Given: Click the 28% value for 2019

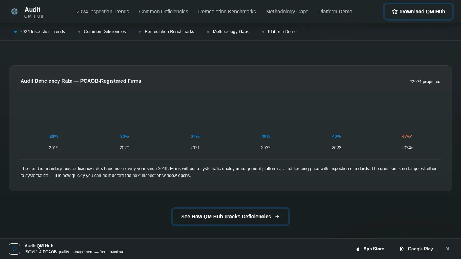Looking at the screenshot, I should 54,136.
